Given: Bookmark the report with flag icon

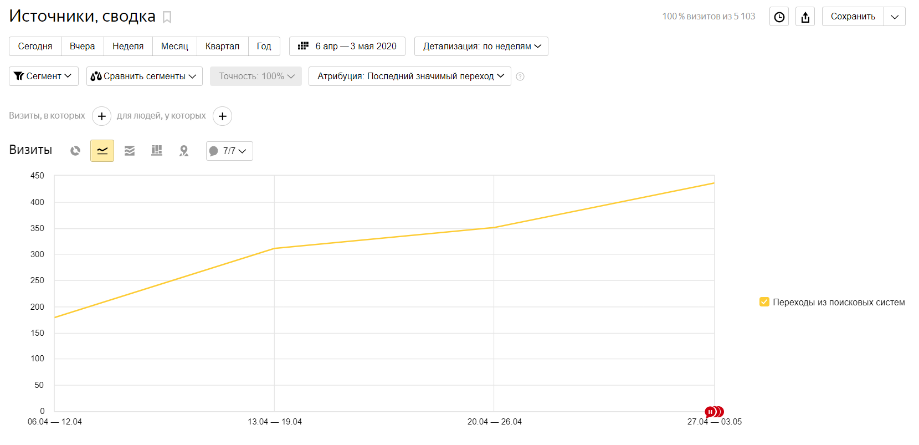Looking at the screenshot, I should tap(167, 17).
